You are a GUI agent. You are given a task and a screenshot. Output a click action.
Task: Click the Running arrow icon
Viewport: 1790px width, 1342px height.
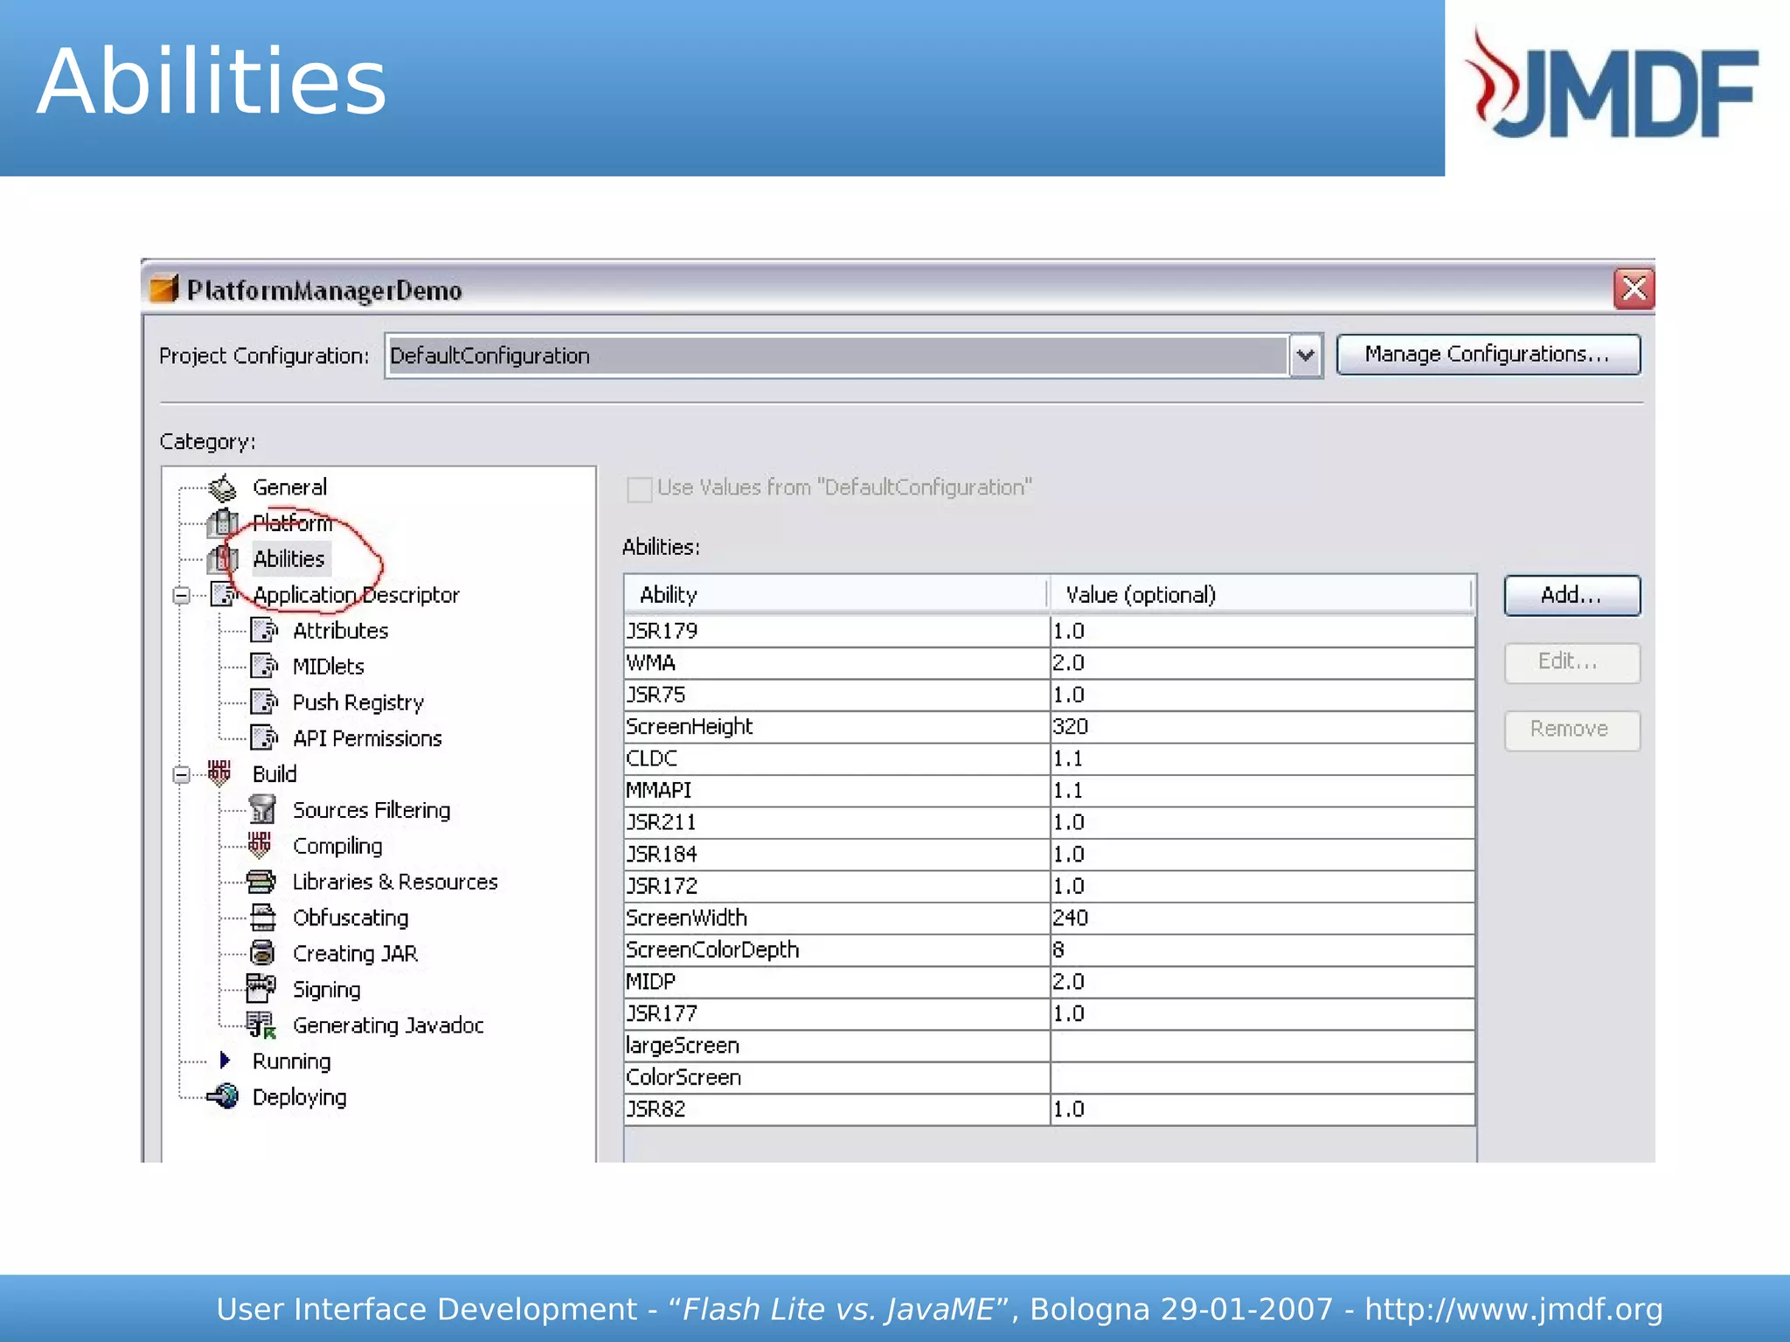coord(225,1061)
